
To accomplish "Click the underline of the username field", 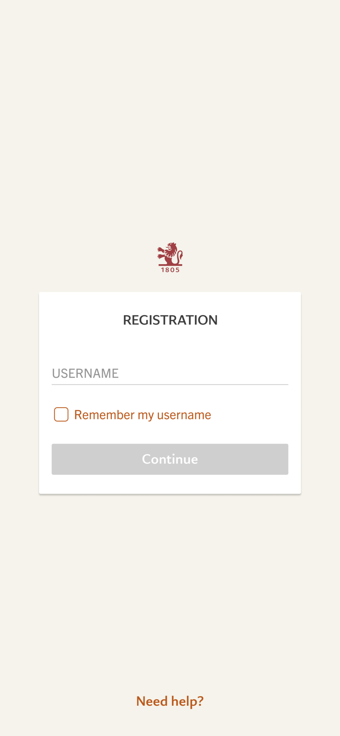I will coord(170,385).
